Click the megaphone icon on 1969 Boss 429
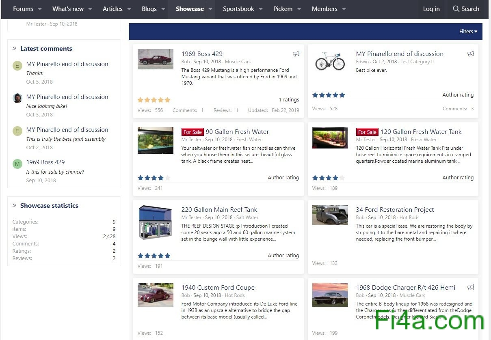 (296, 54)
